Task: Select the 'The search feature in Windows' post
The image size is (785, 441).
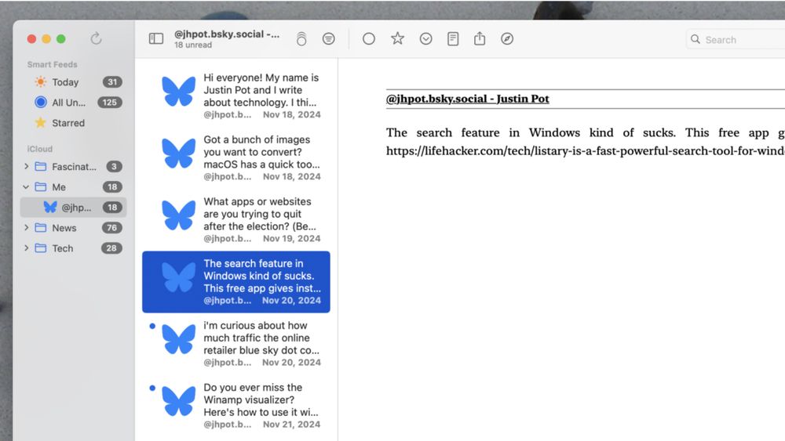Action: point(236,282)
